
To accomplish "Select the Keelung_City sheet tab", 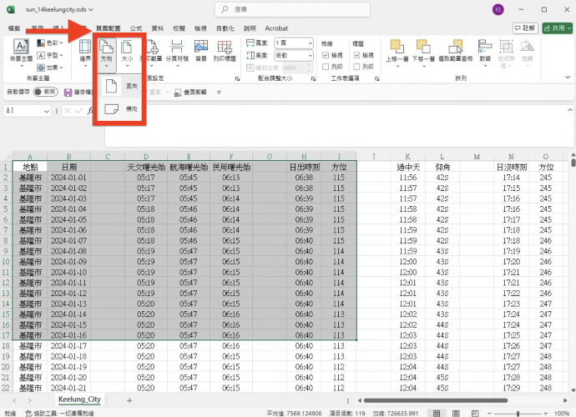I will pyautogui.click(x=79, y=399).
